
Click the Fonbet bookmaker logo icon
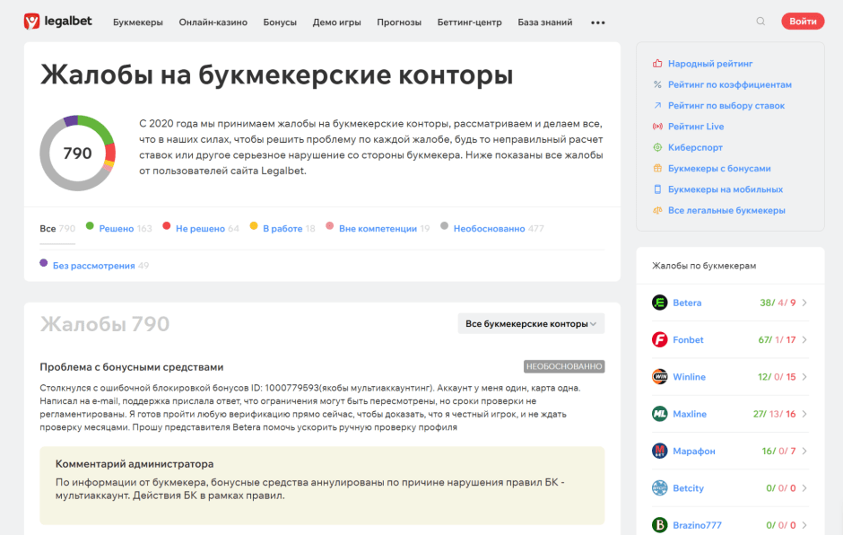tap(660, 339)
